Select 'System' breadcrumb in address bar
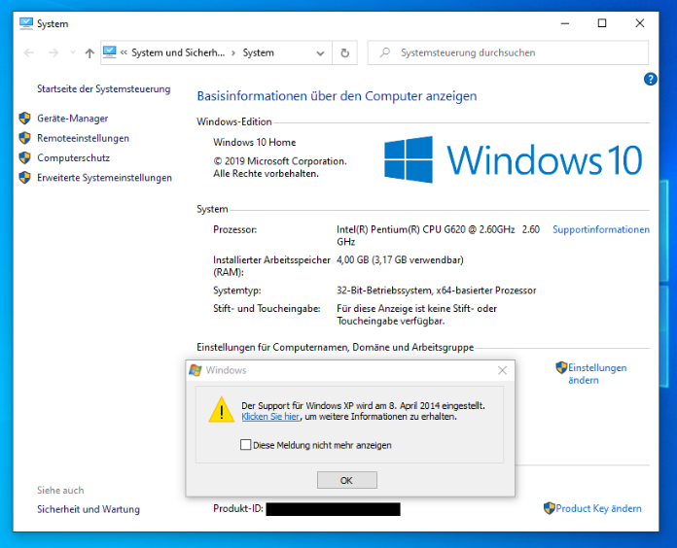Image resolution: width=677 pixels, height=548 pixels. coord(258,52)
